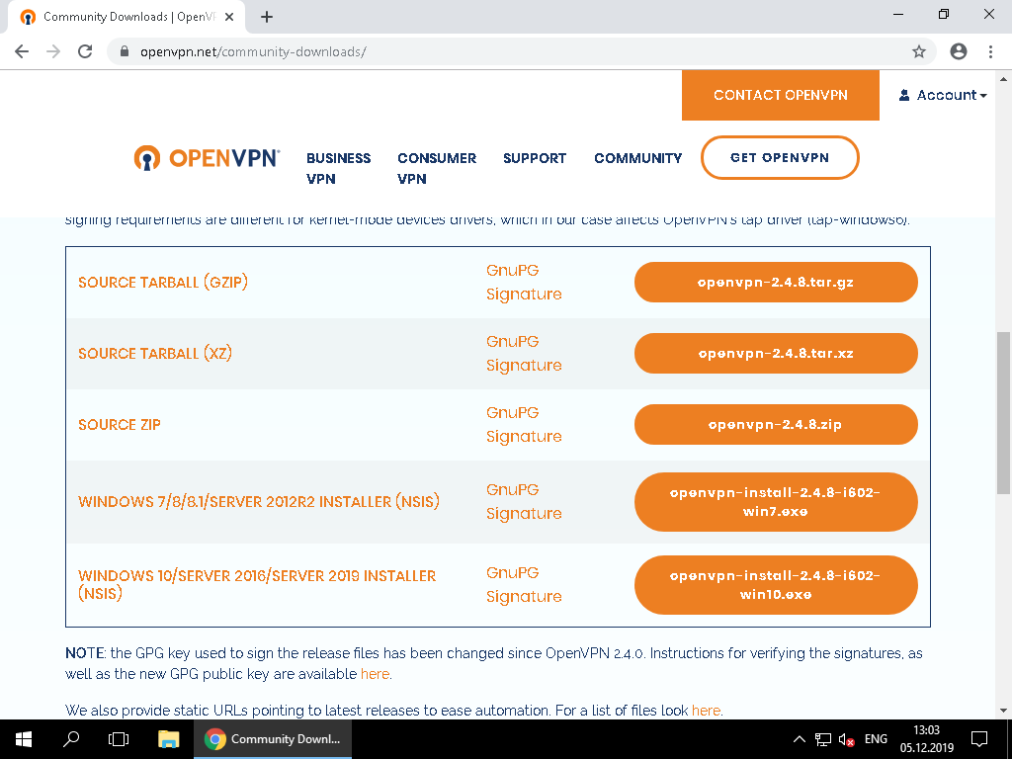Screen dimensions: 1012x759
Task: View site info via the padlock icon
Action: (125, 51)
